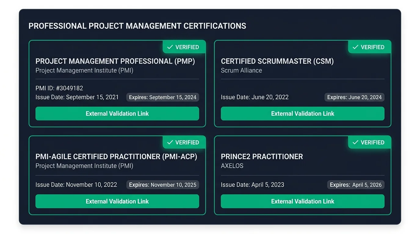420x234 pixels.
Task: Click the Verified badge on CSM card
Action: tap(369, 47)
